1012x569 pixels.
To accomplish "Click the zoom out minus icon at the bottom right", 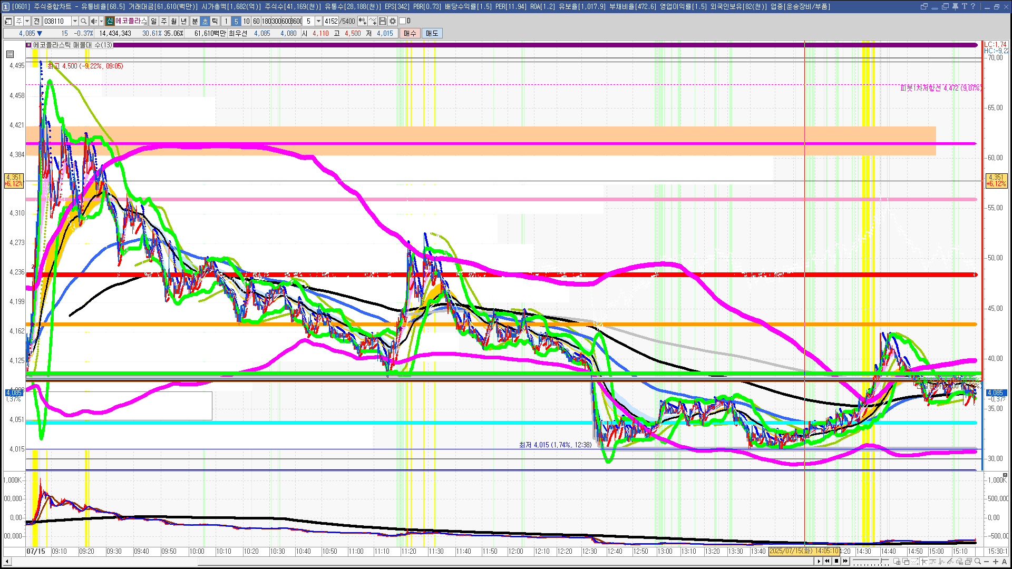I will [x=987, y=561].
